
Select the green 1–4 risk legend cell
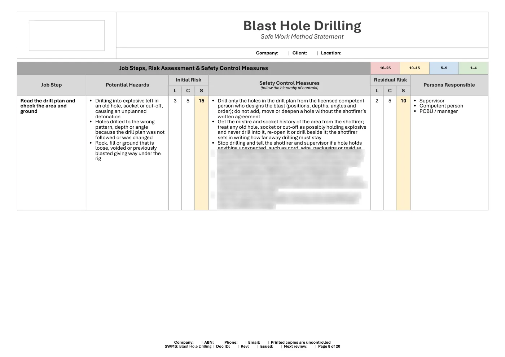tap(473, 68)
